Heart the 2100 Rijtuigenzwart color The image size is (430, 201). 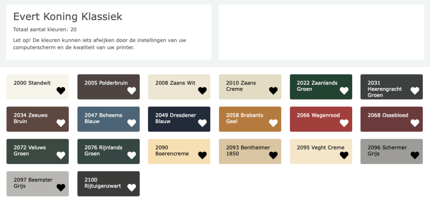pos(132,187)
